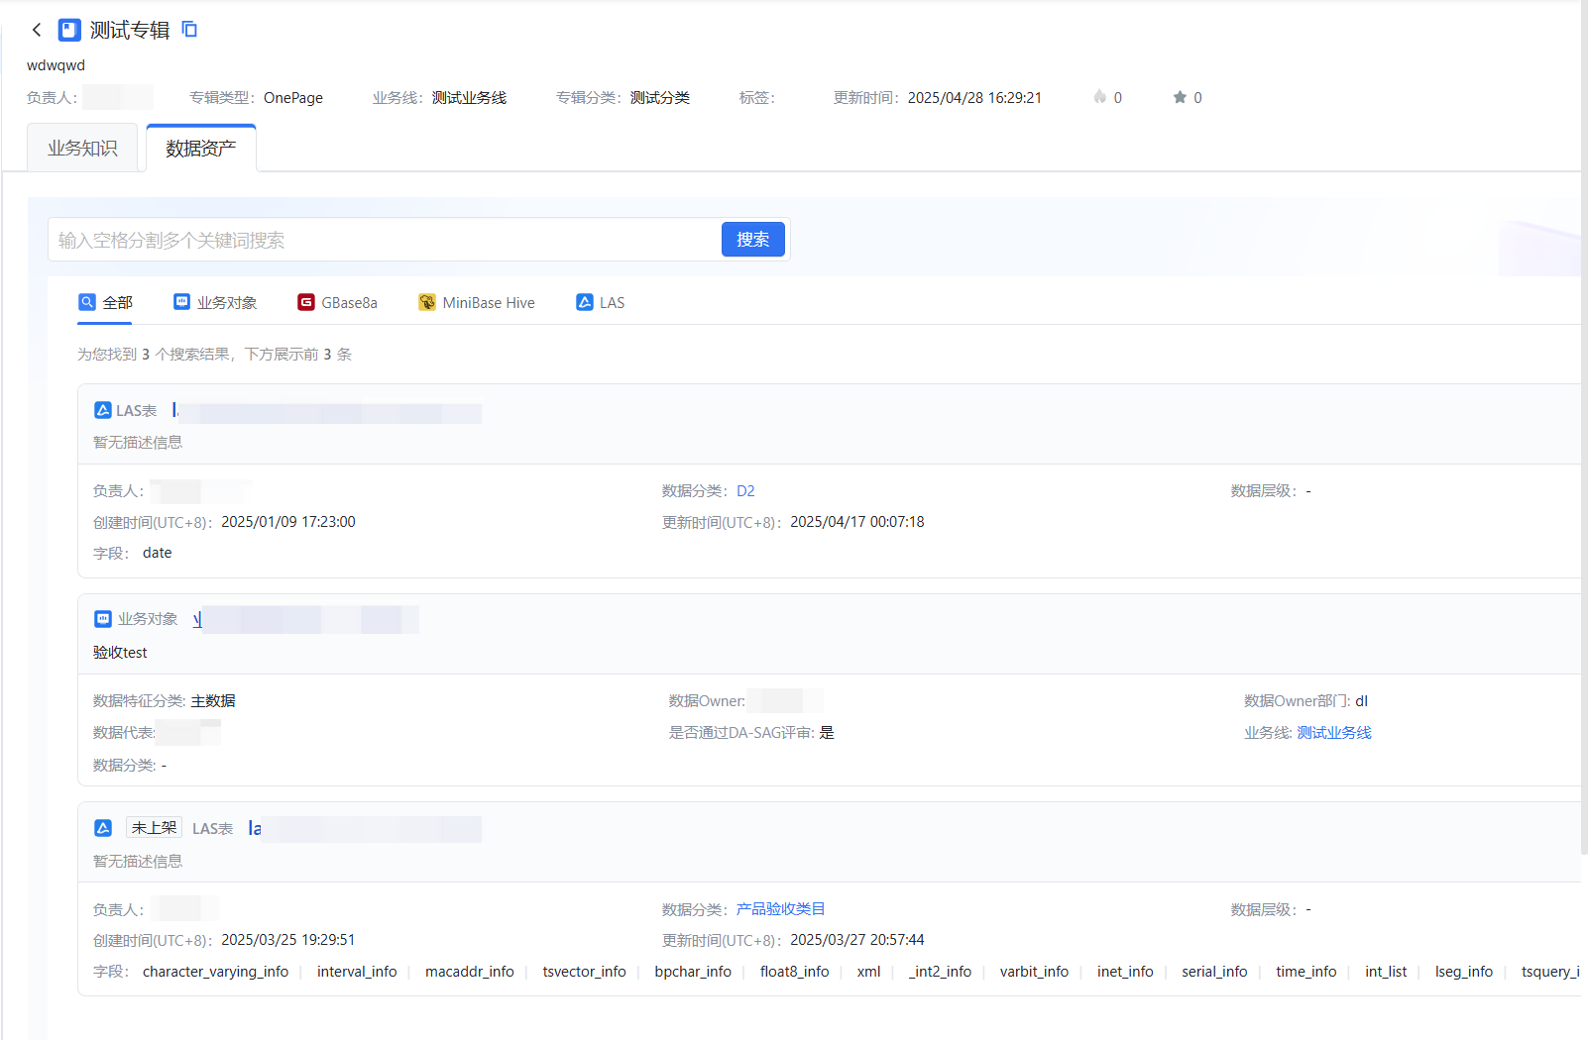Click business object icon in second result

(103, 619)
